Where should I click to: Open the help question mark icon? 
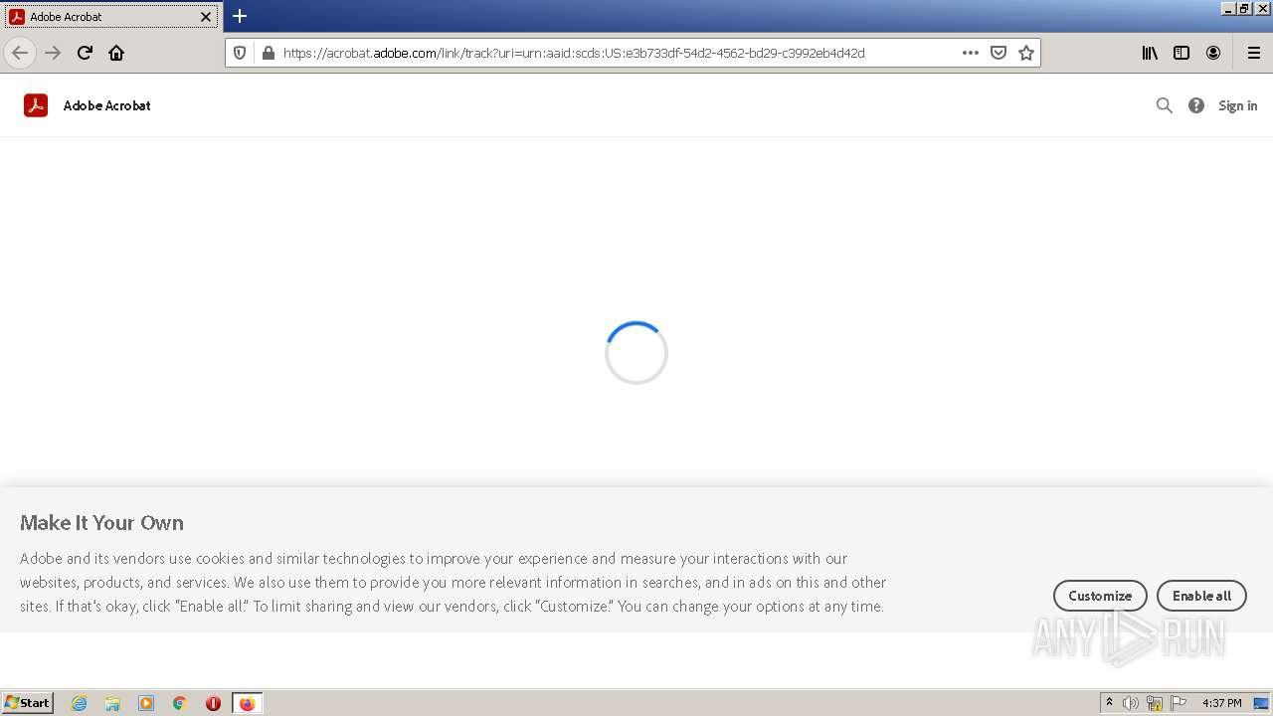pyautogui.click(x=1196, y=105)
